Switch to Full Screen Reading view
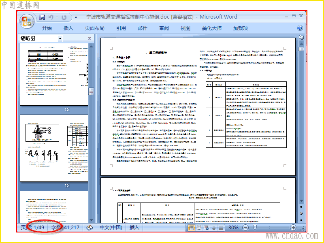Screen dimensions: 324x243 pos(199,228)
